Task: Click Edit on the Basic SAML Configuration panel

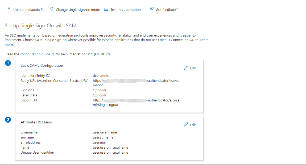Action: click(x=193, y=68)
